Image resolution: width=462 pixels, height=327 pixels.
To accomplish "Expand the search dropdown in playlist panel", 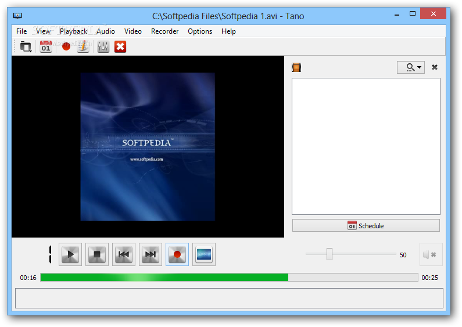I will tap(411, 67).
